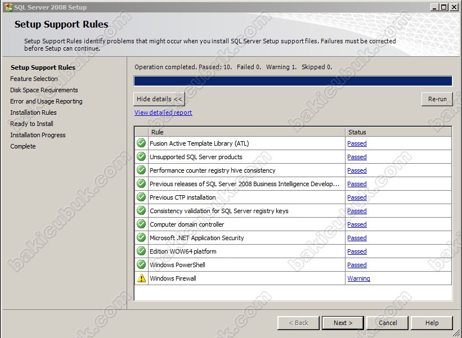Click green check icon for Previous releases of SQL Server
The width and height of the screenshot is (462, 338).
[x=141, y=184]
